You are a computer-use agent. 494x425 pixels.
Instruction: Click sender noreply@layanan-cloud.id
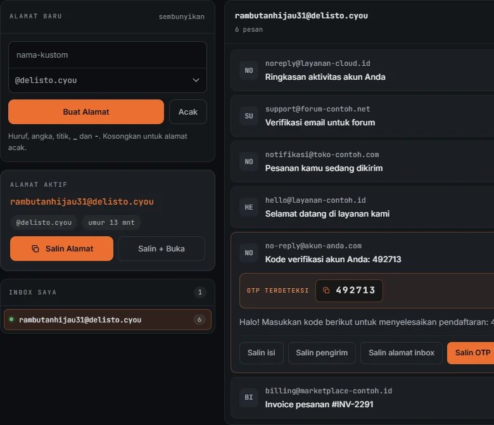317,63
